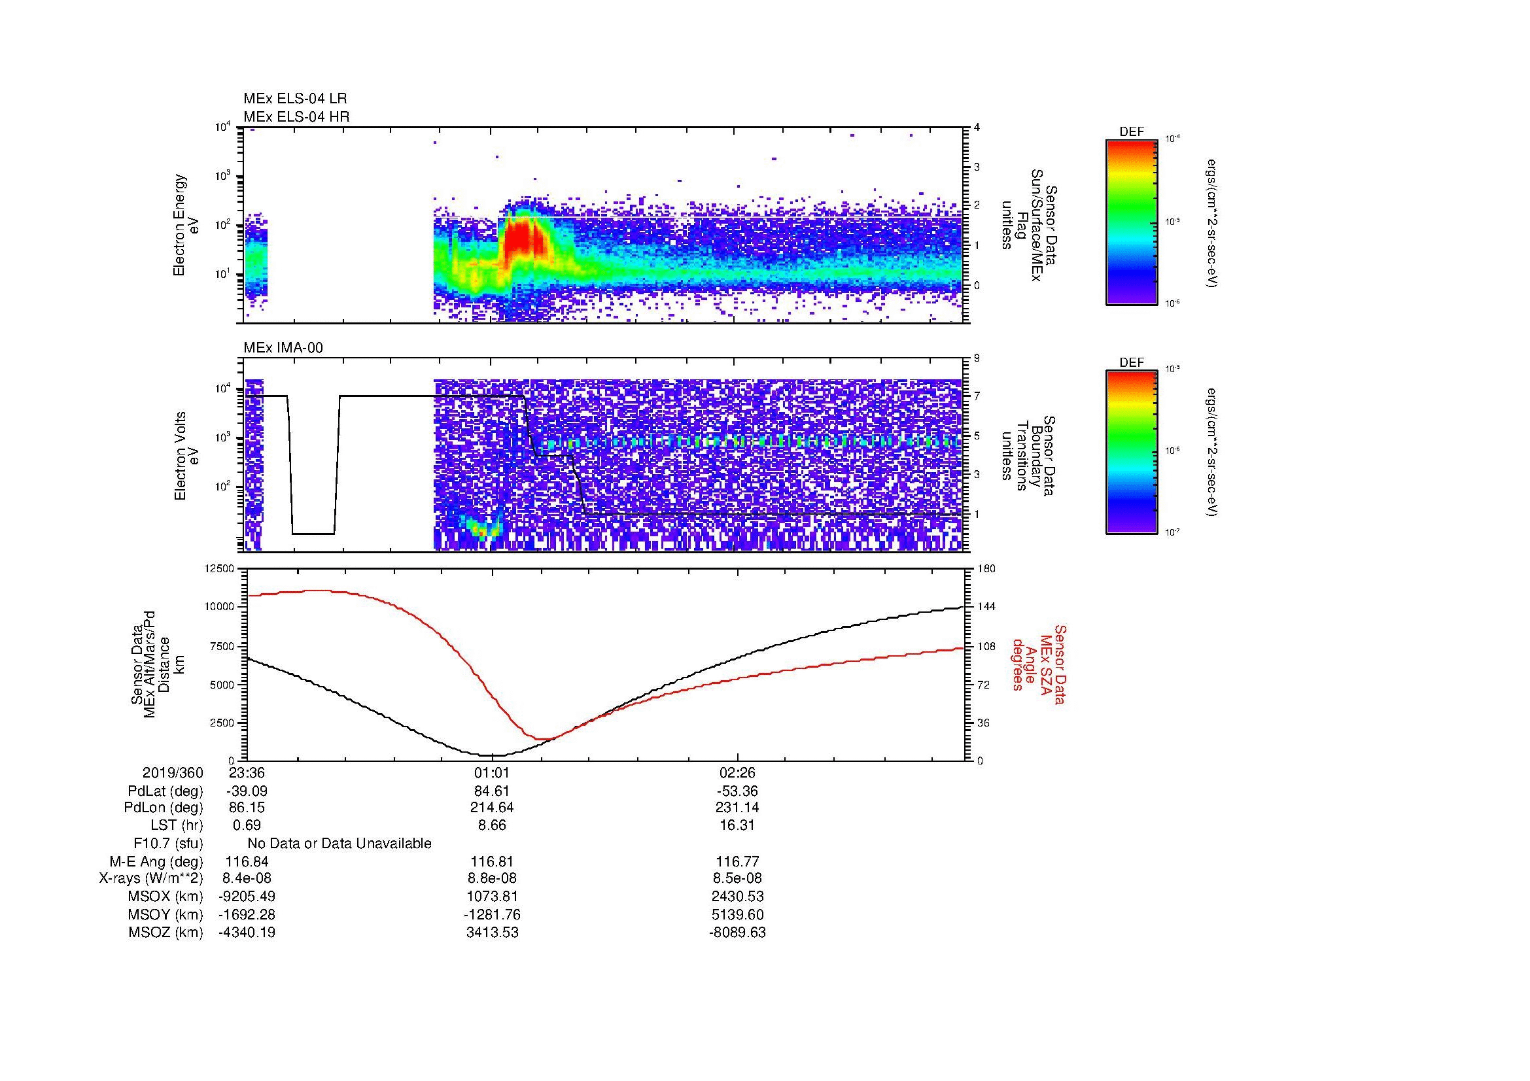Viewport: 1530px width, 1081px height.
Task: Click the MSOY value '5139.60'
Action: point(737,914)
